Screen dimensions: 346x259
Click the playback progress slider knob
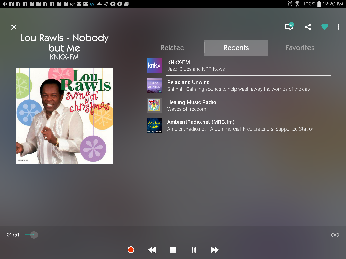(x=34, y=235)
